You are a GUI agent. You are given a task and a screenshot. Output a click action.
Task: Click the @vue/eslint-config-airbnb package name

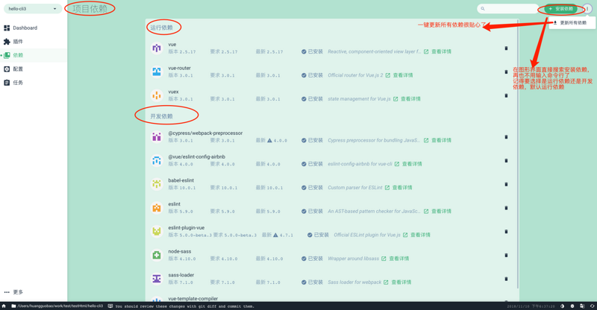196,156
